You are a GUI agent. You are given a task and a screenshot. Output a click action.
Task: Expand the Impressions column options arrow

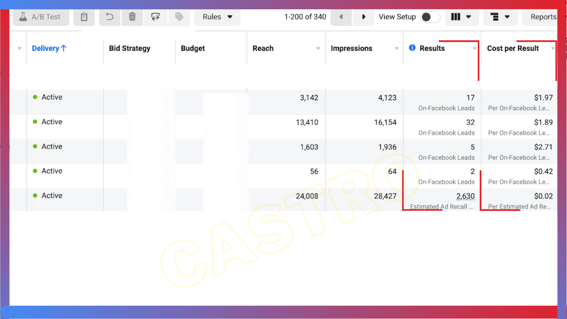[396, 49]
